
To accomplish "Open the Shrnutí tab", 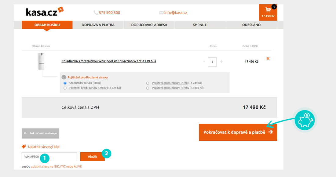I will coord(200,25).
